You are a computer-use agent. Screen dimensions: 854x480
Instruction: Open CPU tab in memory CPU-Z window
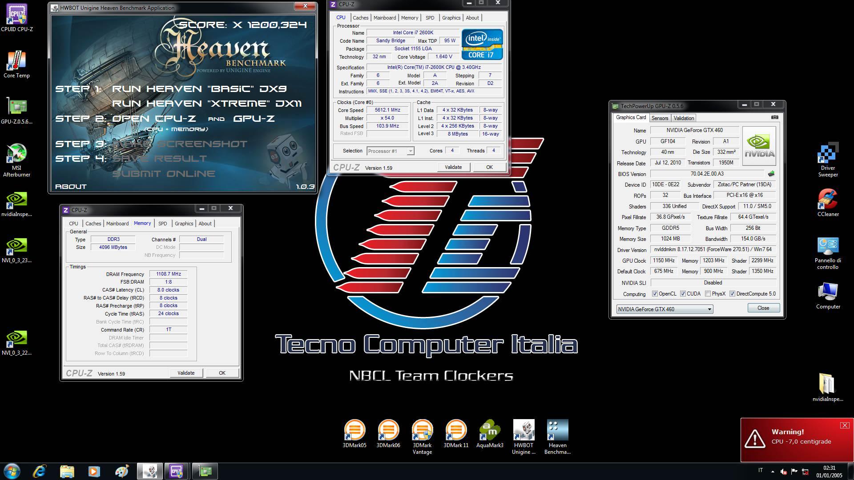point(73,224)
